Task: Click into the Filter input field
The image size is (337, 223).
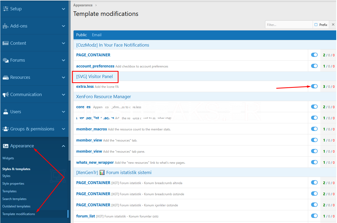Action: 289,25
